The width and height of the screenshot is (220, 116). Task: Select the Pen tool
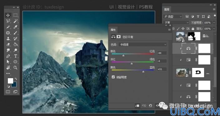tap(8, 56)
